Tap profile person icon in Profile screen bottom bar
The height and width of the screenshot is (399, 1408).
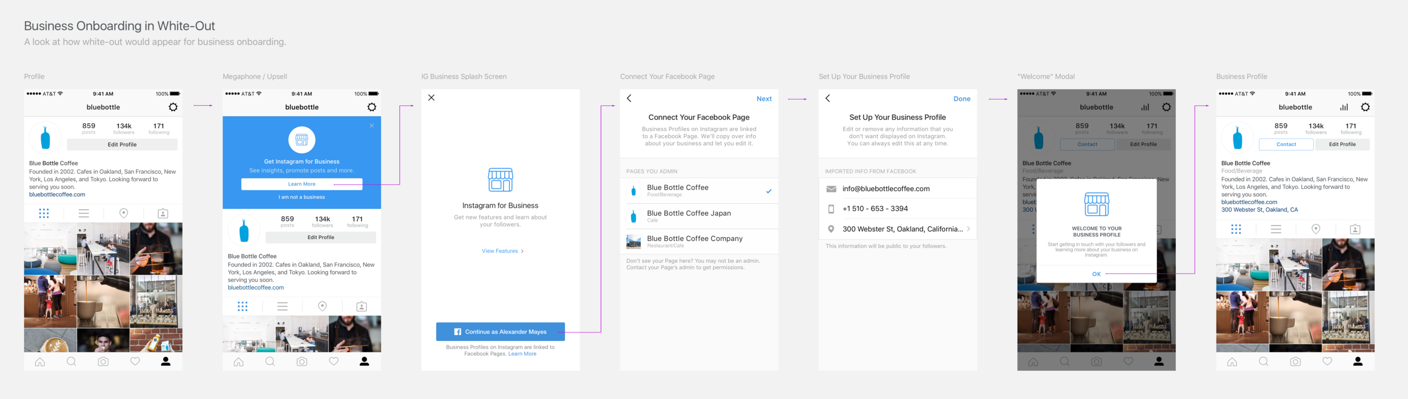[166, 362]
